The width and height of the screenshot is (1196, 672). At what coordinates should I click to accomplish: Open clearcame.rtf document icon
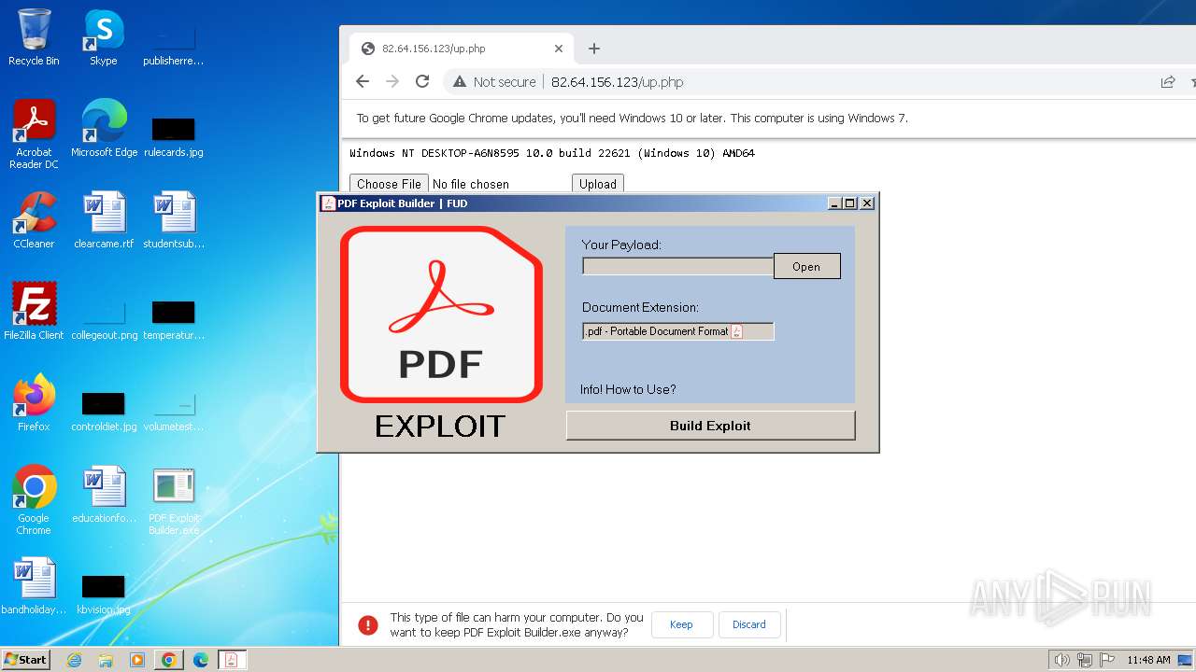(103, 220)
